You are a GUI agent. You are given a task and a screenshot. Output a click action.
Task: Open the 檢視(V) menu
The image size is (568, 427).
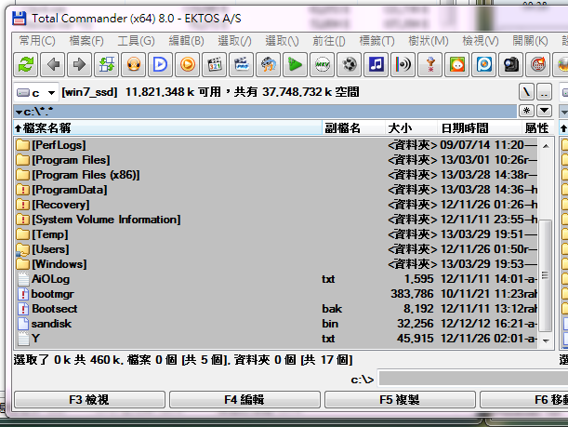(x=481, y=41)
